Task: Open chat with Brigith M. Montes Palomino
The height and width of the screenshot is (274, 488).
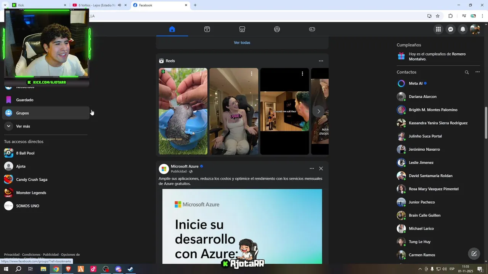Action: pyautogui.click(x=438, y=110)
